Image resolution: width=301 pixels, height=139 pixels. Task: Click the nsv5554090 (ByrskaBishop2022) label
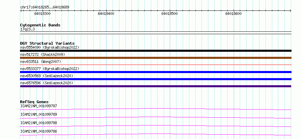[50, 47]
